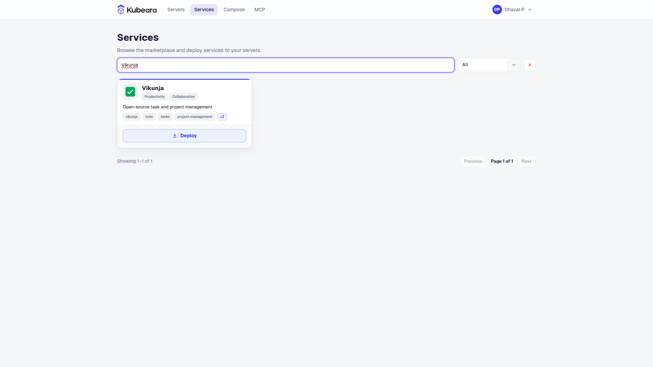
Task: Open the Services tab
Action: 204,10
